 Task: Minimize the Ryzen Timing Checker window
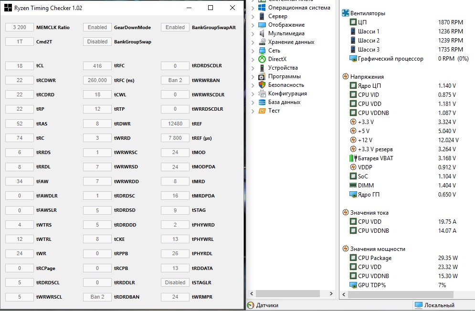[189, 8]
